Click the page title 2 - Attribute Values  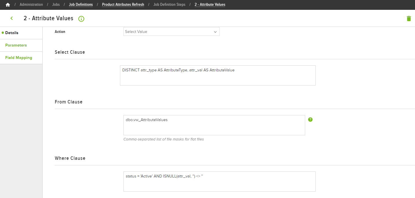click(x=48, y=18)
